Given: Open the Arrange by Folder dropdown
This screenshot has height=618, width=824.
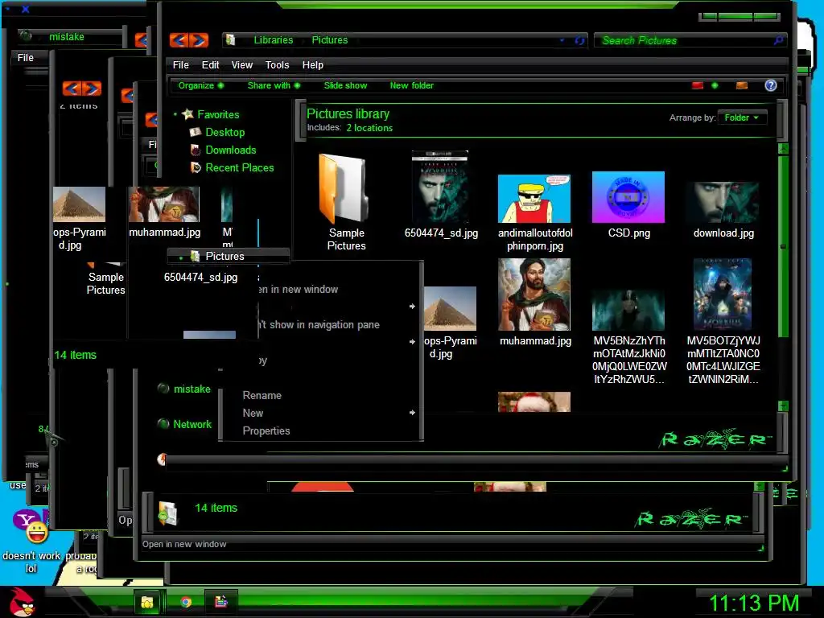Looking at the screenshot, I should pos(741,117).
